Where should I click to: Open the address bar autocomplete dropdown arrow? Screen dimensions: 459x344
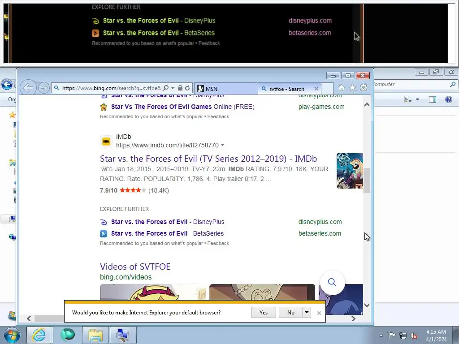point(173,88)
